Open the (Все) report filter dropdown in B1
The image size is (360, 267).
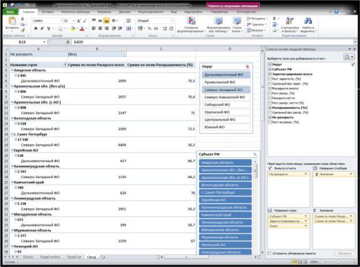tap(124, 54)
